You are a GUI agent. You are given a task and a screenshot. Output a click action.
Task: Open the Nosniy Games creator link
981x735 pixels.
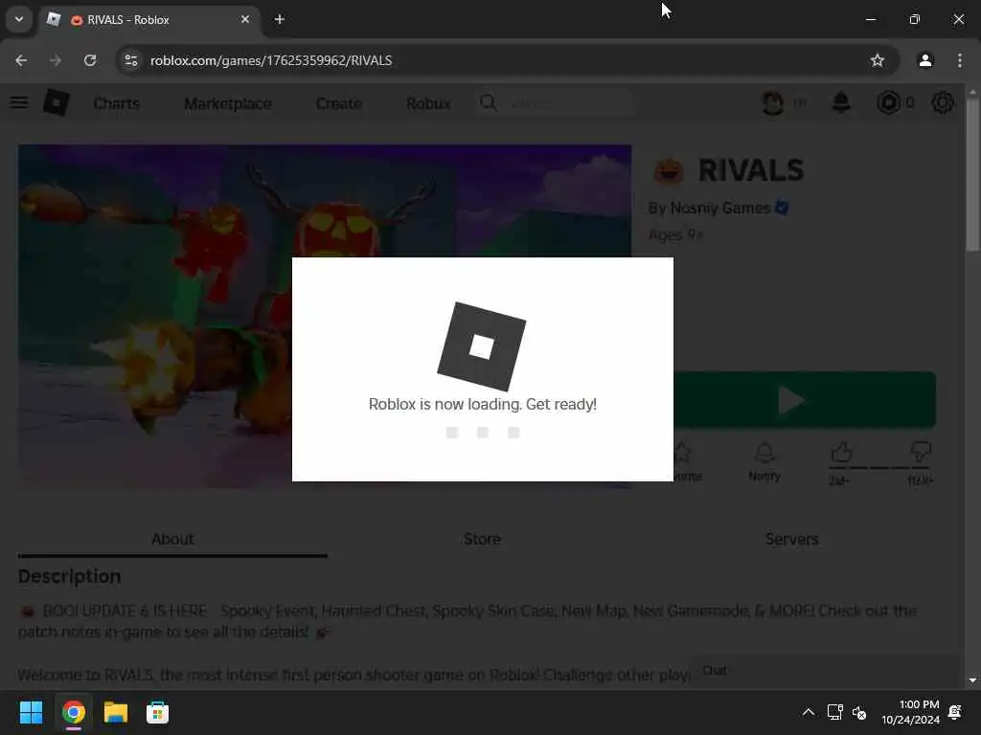pos(720,208)
